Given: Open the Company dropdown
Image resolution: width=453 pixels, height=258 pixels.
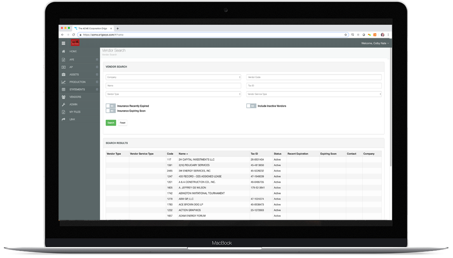Looking at the screenshot, I should click(173, 77).
